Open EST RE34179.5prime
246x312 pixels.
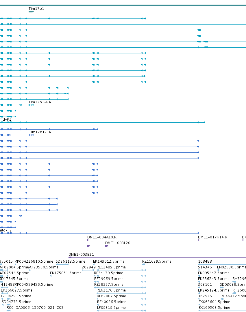point(108,273)
